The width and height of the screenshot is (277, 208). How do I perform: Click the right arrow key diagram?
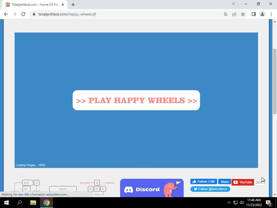[x=103, y=189]
